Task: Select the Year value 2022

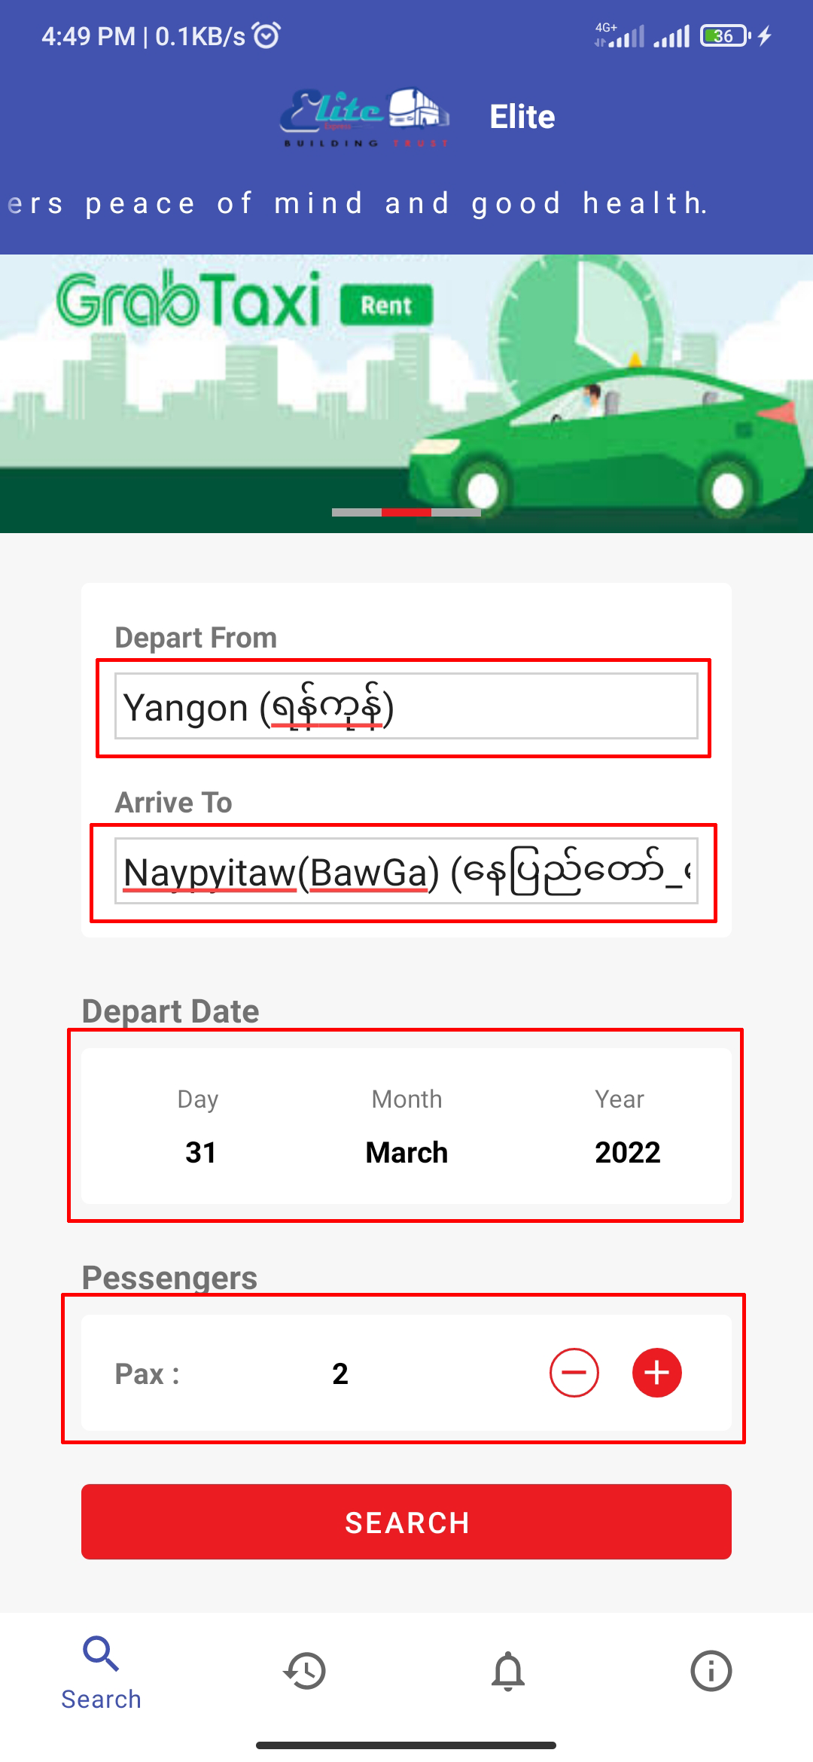Action: coord(627,1152)
